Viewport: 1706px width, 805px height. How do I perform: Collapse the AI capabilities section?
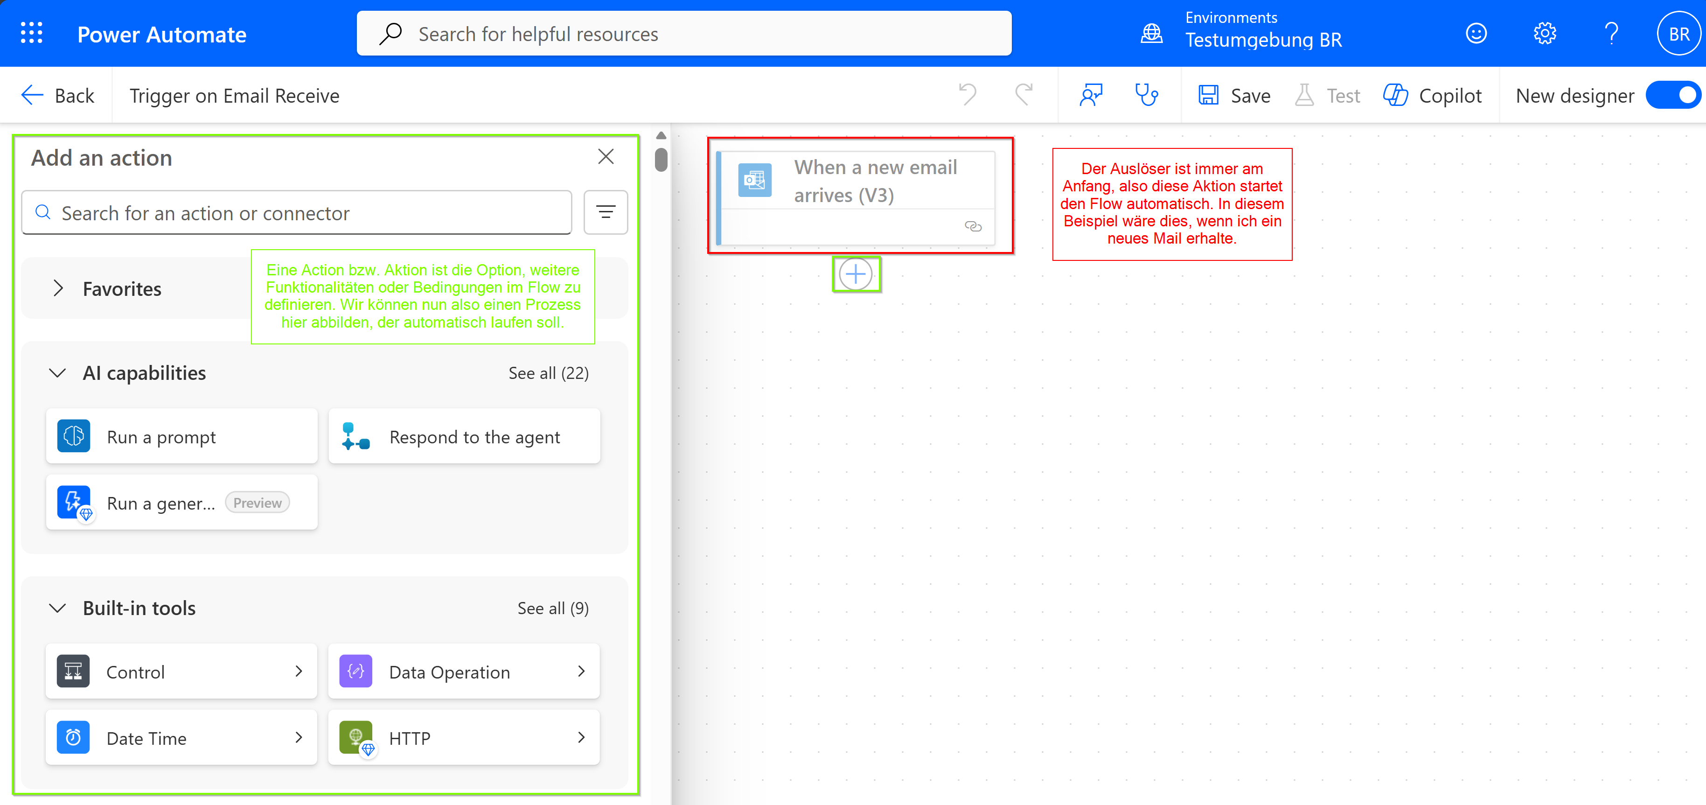coord(58,373)
